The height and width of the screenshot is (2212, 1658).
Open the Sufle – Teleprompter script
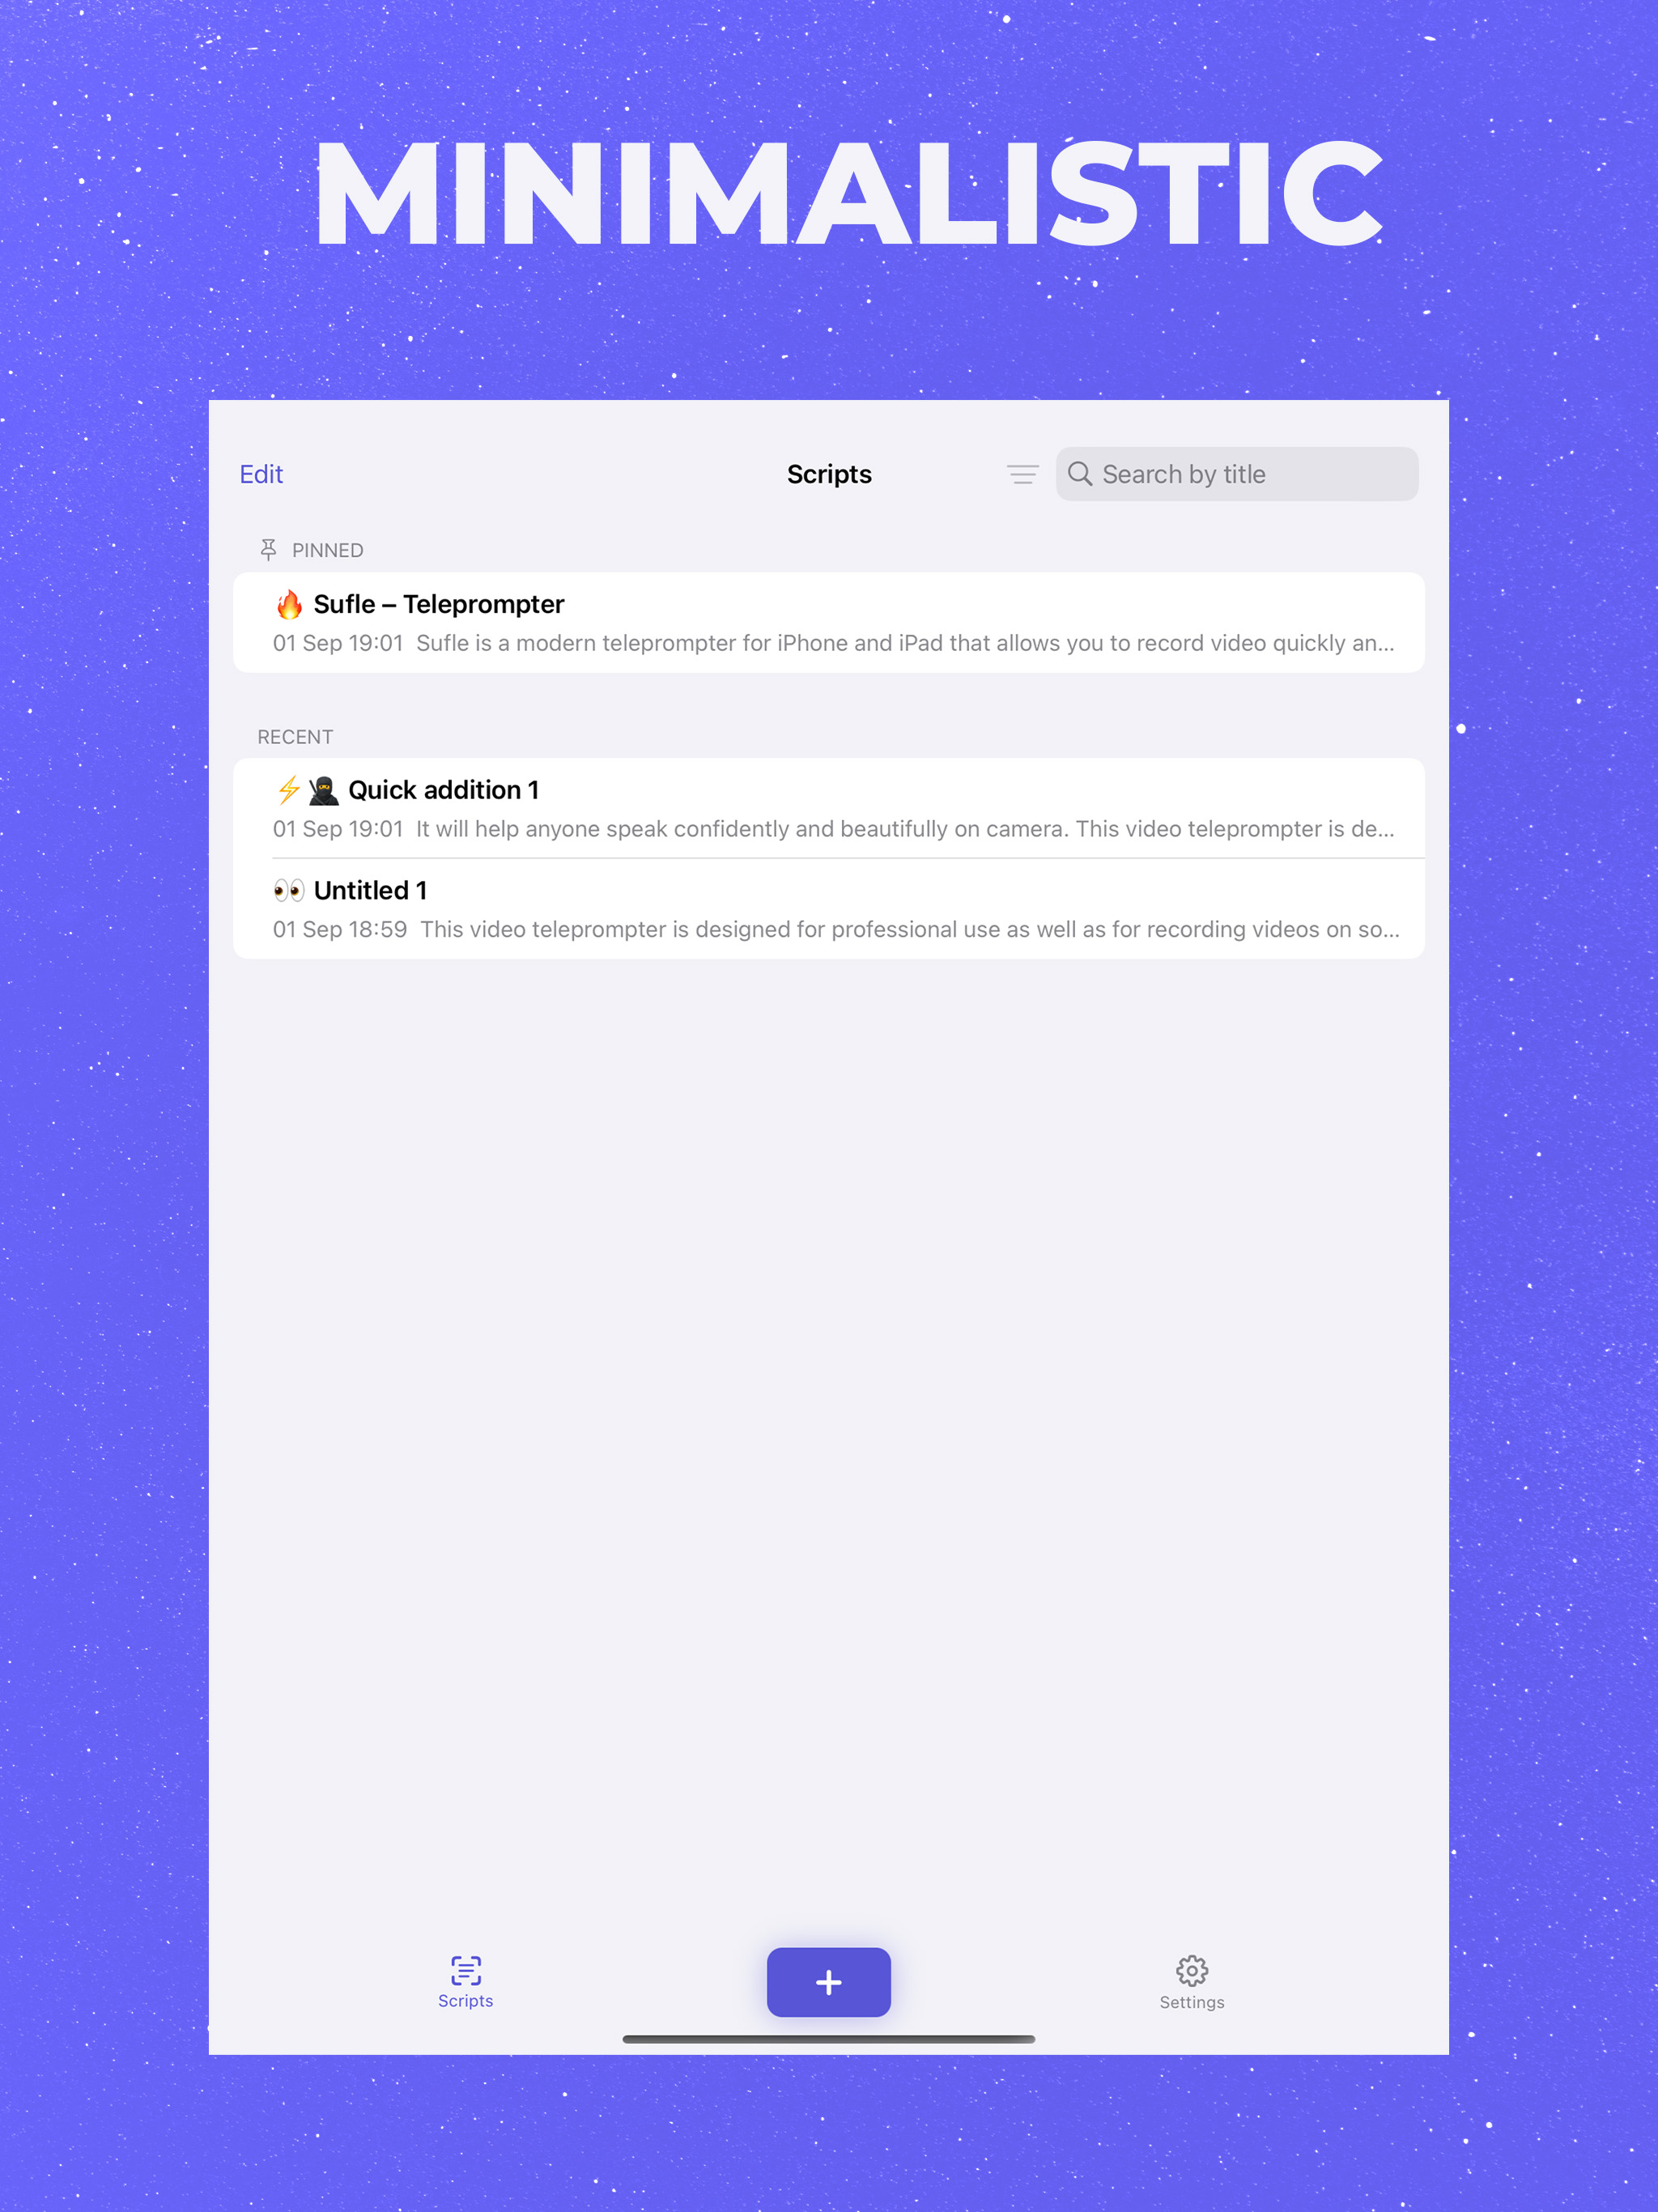pyautogui.click(x=828, y=622)
